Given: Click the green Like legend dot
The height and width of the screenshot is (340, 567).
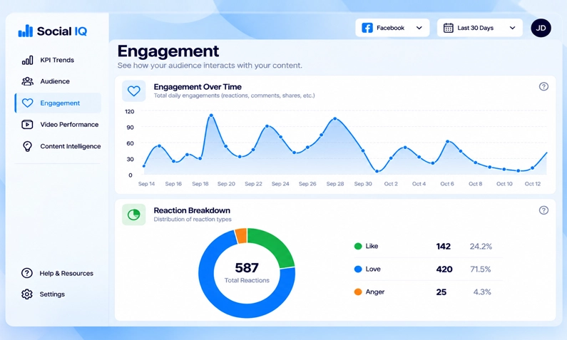Looking at the screenshot, I should [x=358, y=246].
